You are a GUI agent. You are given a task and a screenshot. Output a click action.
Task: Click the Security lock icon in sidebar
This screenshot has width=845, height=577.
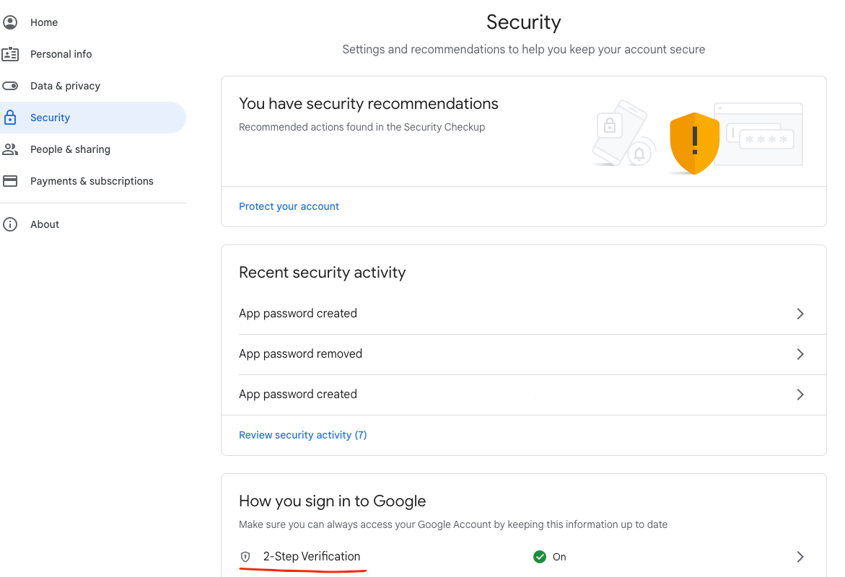pos(10,118)
